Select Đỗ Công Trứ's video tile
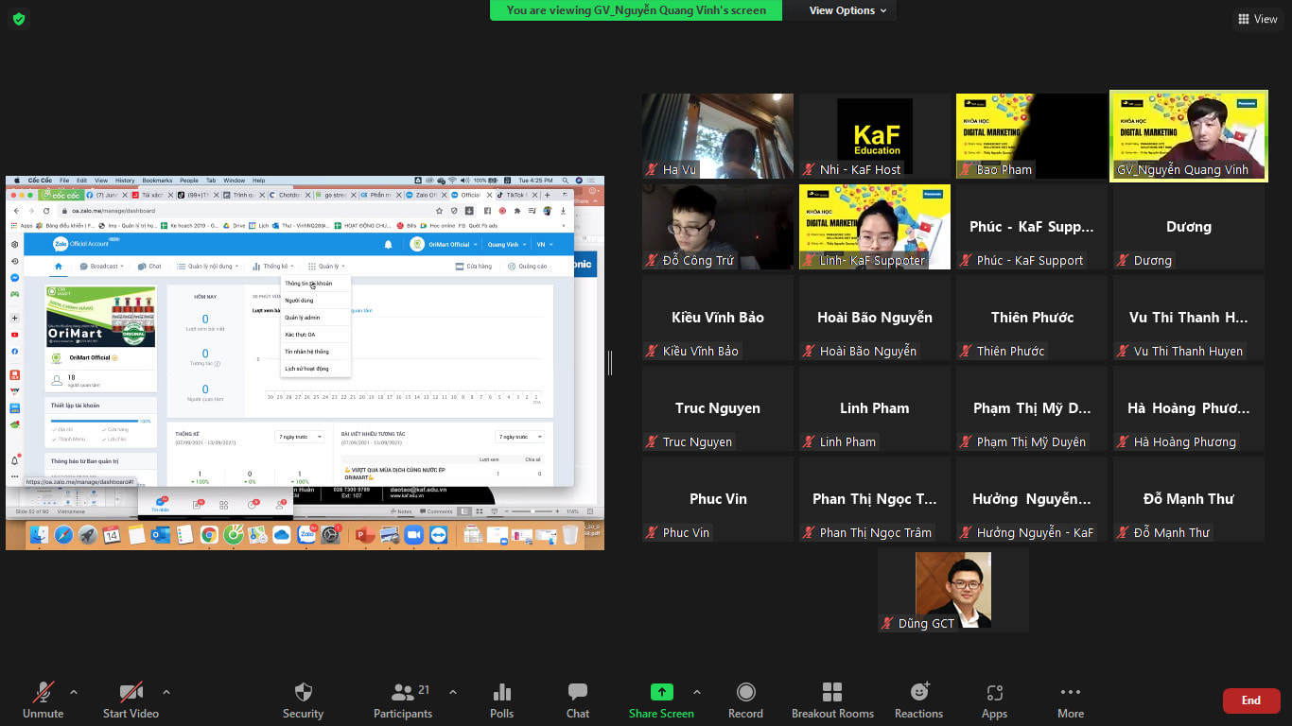The width and height of the screenshot is (1292, 726). [x=718, y=227]
